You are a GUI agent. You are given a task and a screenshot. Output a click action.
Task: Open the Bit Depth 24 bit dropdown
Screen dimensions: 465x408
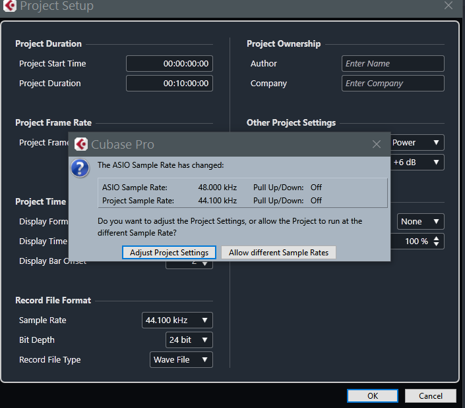coord(189,340)
